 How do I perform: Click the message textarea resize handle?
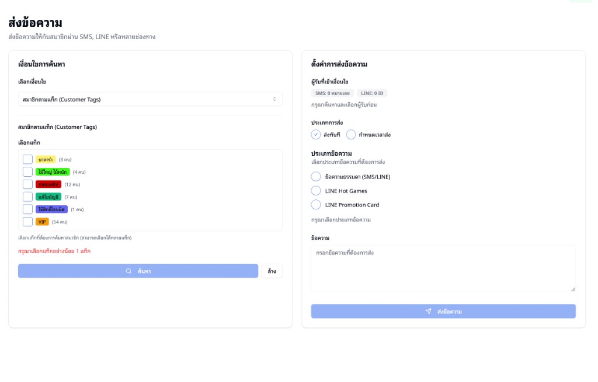tap(573, 289)
